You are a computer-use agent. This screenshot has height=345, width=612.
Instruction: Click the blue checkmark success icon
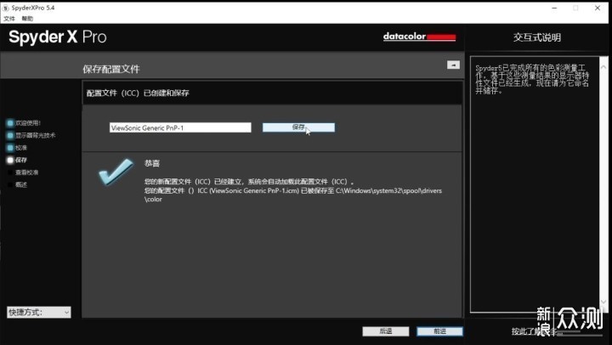tap(116, 172)
